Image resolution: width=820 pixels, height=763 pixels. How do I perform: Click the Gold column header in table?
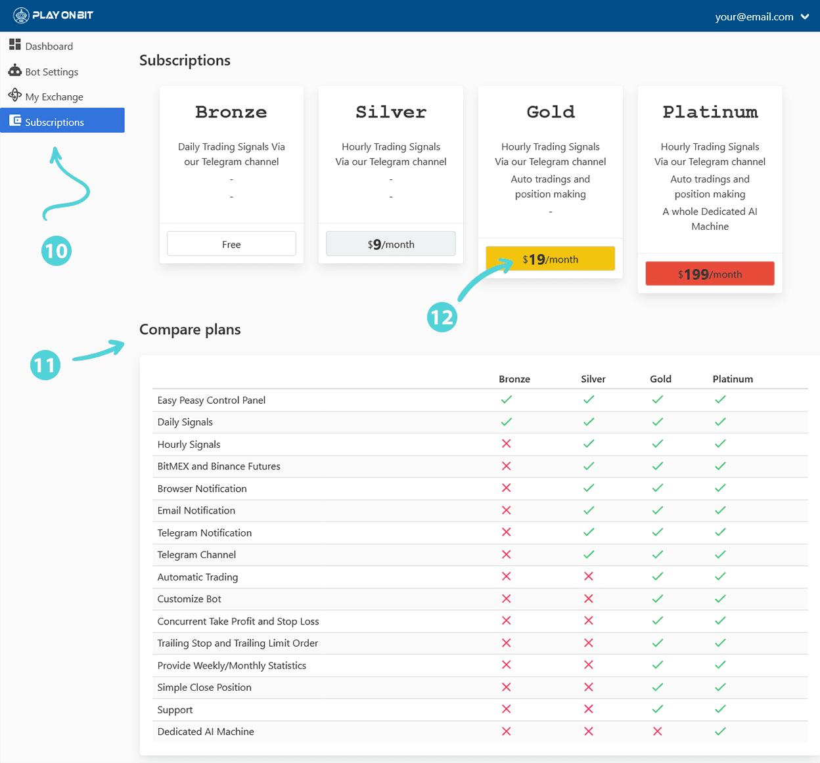click(x=660, y=379)
